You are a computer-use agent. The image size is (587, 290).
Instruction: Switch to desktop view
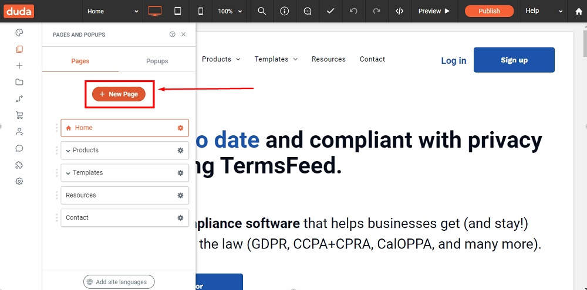pyautogui.click(x=154, y=11)
